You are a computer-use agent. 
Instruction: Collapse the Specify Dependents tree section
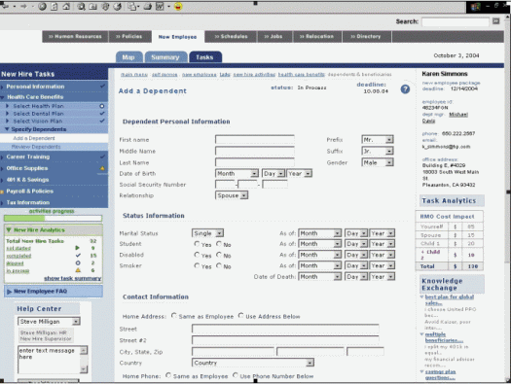(x=7, y=129)
